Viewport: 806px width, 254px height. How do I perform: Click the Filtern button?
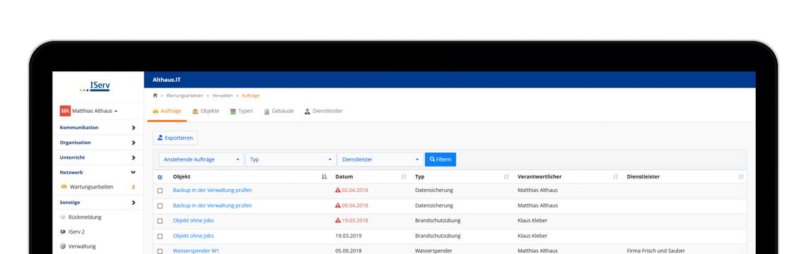point(440,159)
